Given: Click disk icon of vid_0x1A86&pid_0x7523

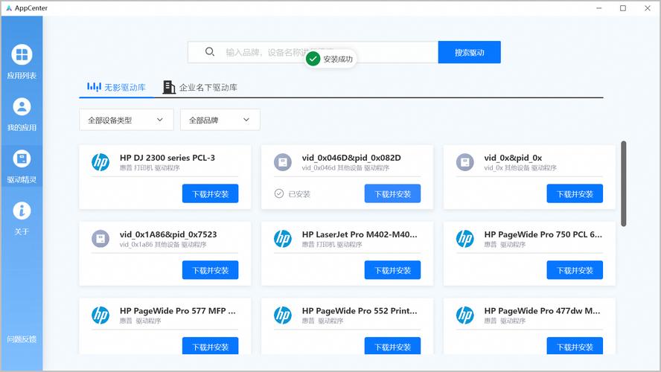Looking at the screenshot, I should [100, 239].
